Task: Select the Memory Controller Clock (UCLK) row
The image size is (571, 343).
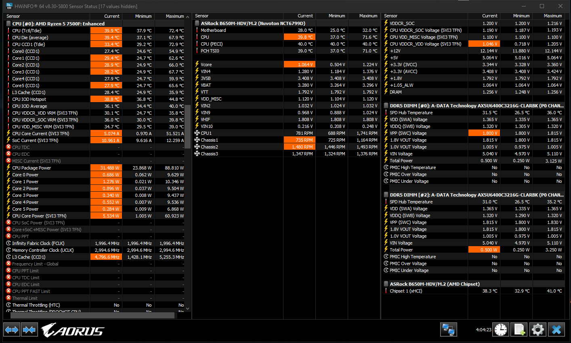Action: point(95,250)
